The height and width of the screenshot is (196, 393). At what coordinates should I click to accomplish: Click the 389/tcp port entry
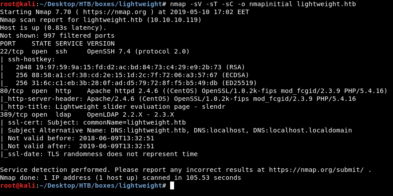click(14, 114)
